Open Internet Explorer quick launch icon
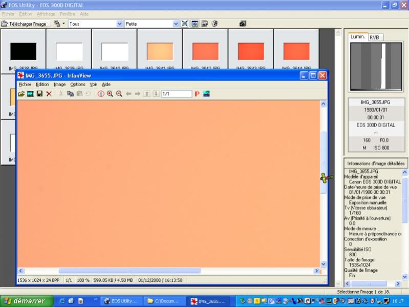Image resolution: width=409 pixels, height=307 pixels. click(62, 301)
